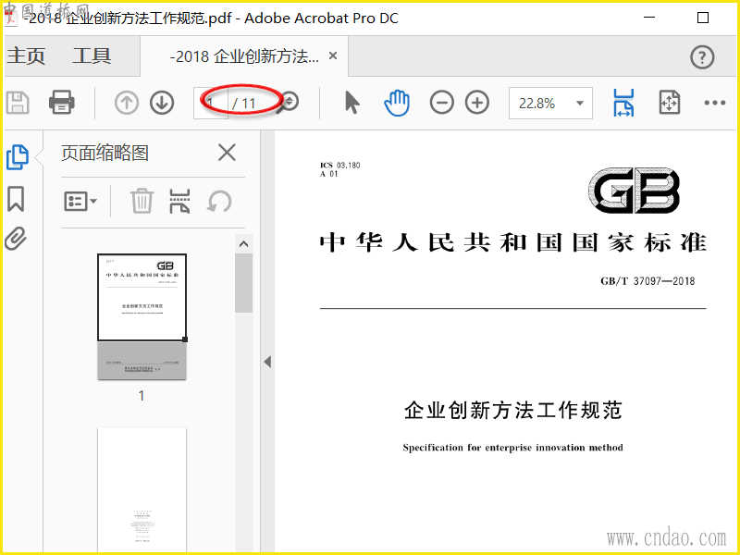Viewport: 740px width, 555px height.
Task: Print the document with printer icon
Action: (61, 103)
